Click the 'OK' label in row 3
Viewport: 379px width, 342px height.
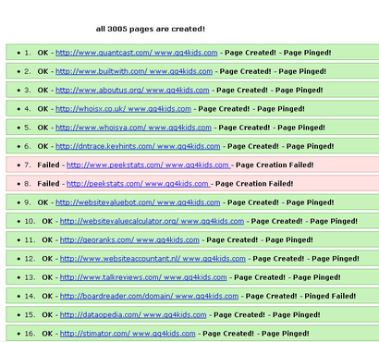[x=43, y=91]
